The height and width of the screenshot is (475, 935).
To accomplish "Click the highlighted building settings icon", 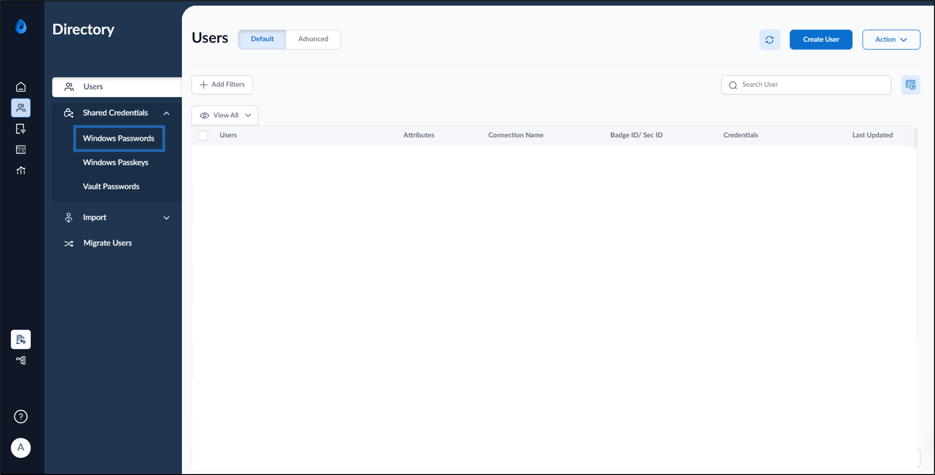I will pos(21,339).
